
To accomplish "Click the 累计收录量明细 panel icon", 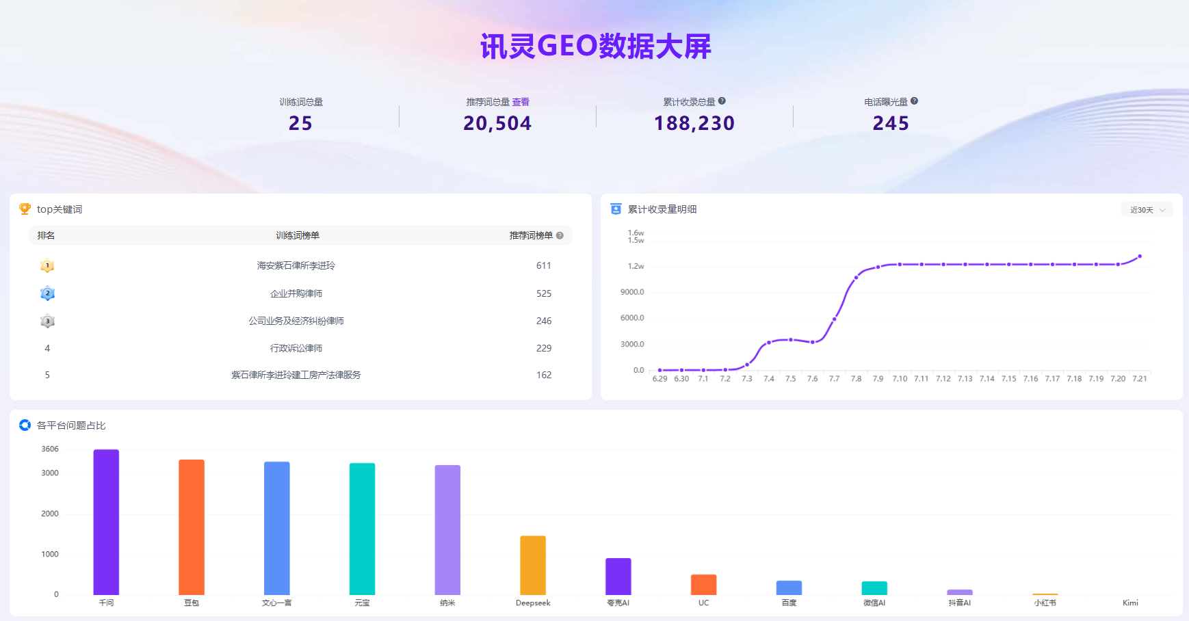I will click(x=616, y=209).
